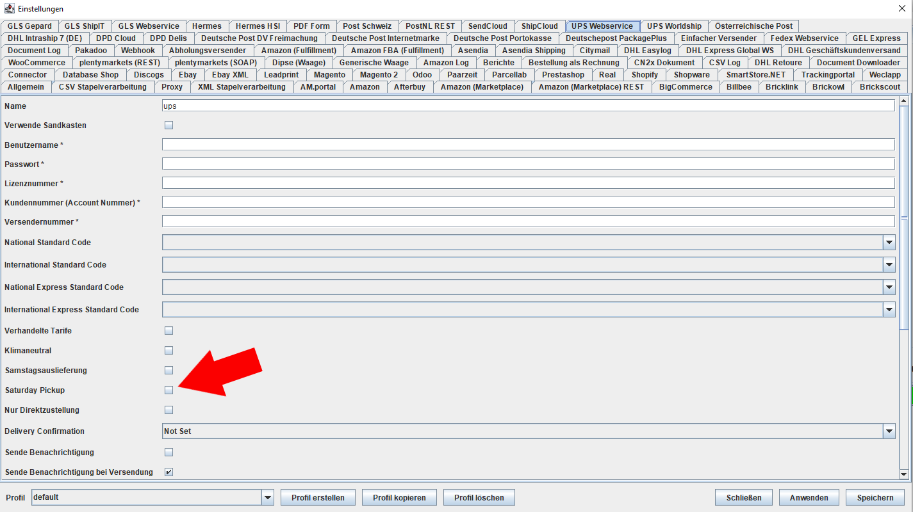913x512 pixels.
Task: Switch to the SendCloud tab
Action: coord(488,26)
